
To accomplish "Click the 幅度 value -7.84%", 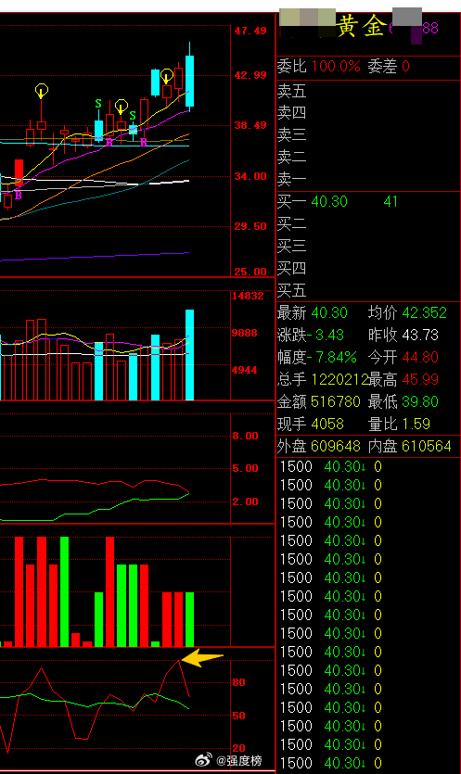I will [332, 357].
